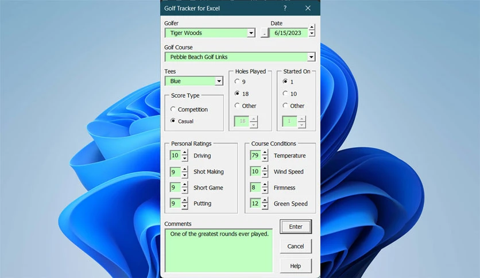Screen dimensions: 480x278
Task: Raise the Firmness value
Action: point(265,184)
